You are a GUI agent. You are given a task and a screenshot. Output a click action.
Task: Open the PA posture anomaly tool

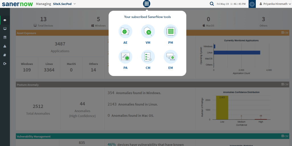[125, 60]
